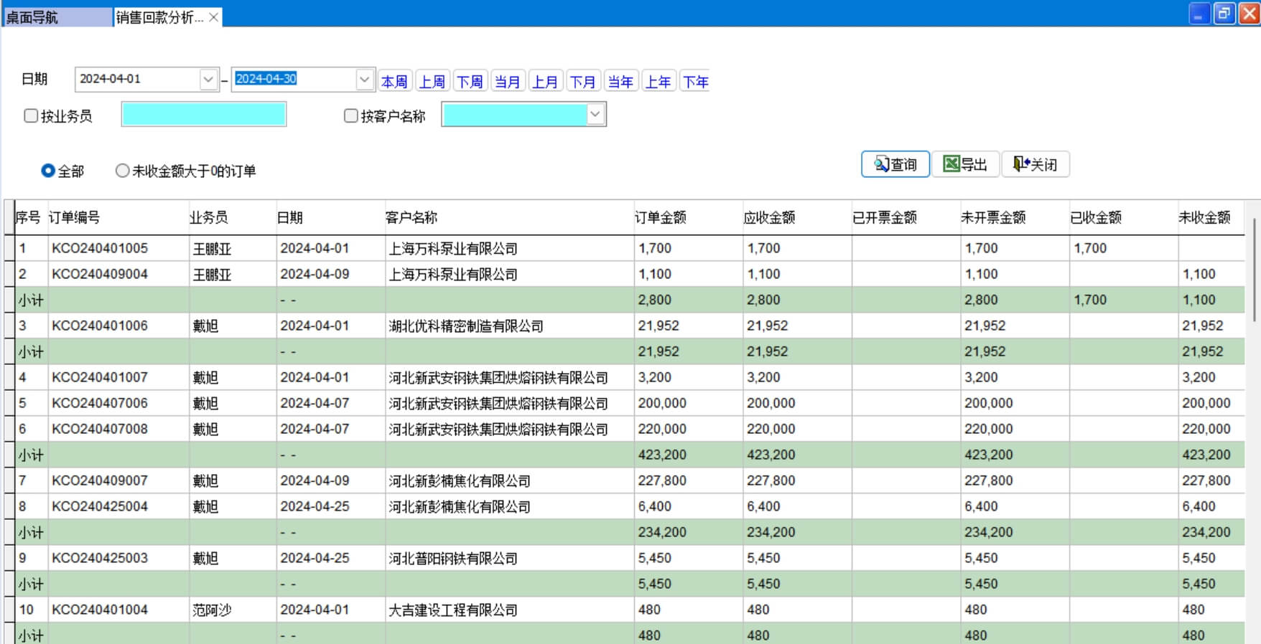The image size is (1261, 644).
Task: Select the 销售回款分析 tab
Action: [159, 17]
